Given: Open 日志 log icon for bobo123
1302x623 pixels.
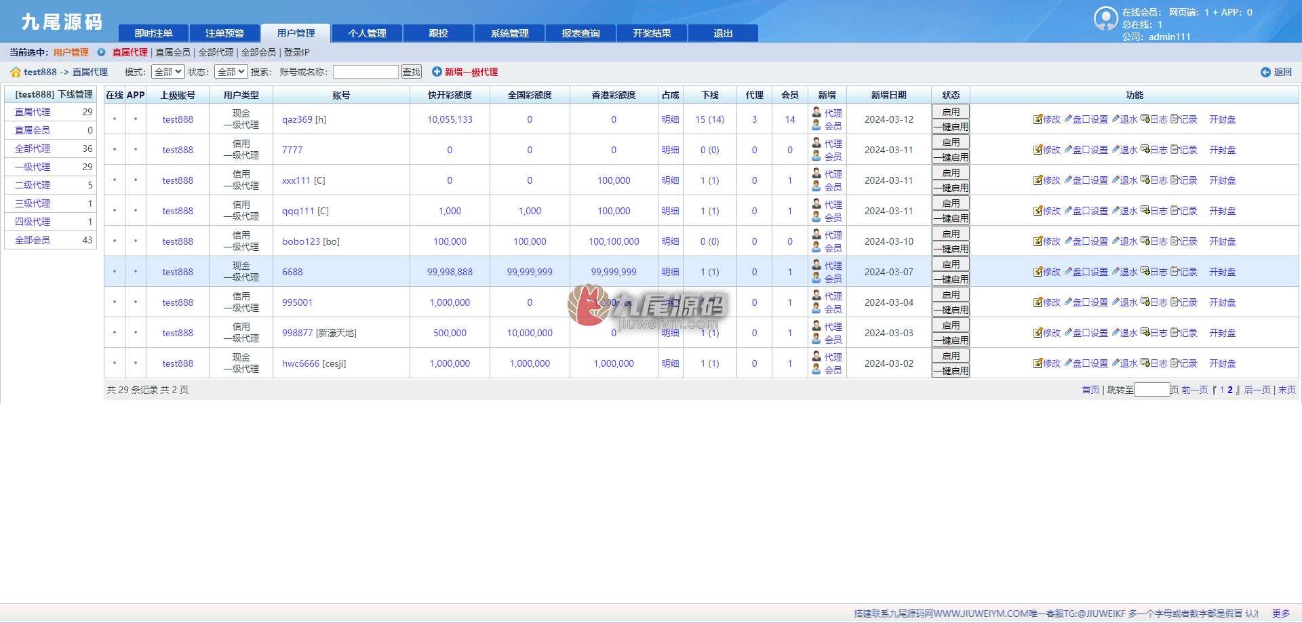Looking at the screenshot, I should (1145, 241).
